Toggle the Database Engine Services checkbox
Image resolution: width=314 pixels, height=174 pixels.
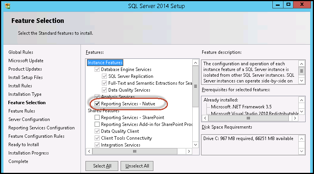click(x=97, y=69)
